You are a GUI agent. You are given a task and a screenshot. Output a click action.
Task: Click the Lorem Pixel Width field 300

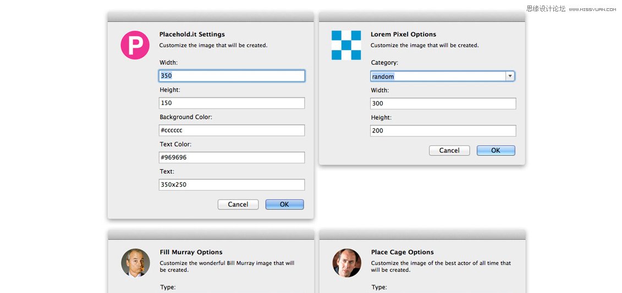443,103
